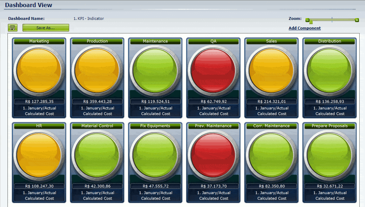Click the QA component header
Screen dimensions: 365x207
tap(214, 41)
